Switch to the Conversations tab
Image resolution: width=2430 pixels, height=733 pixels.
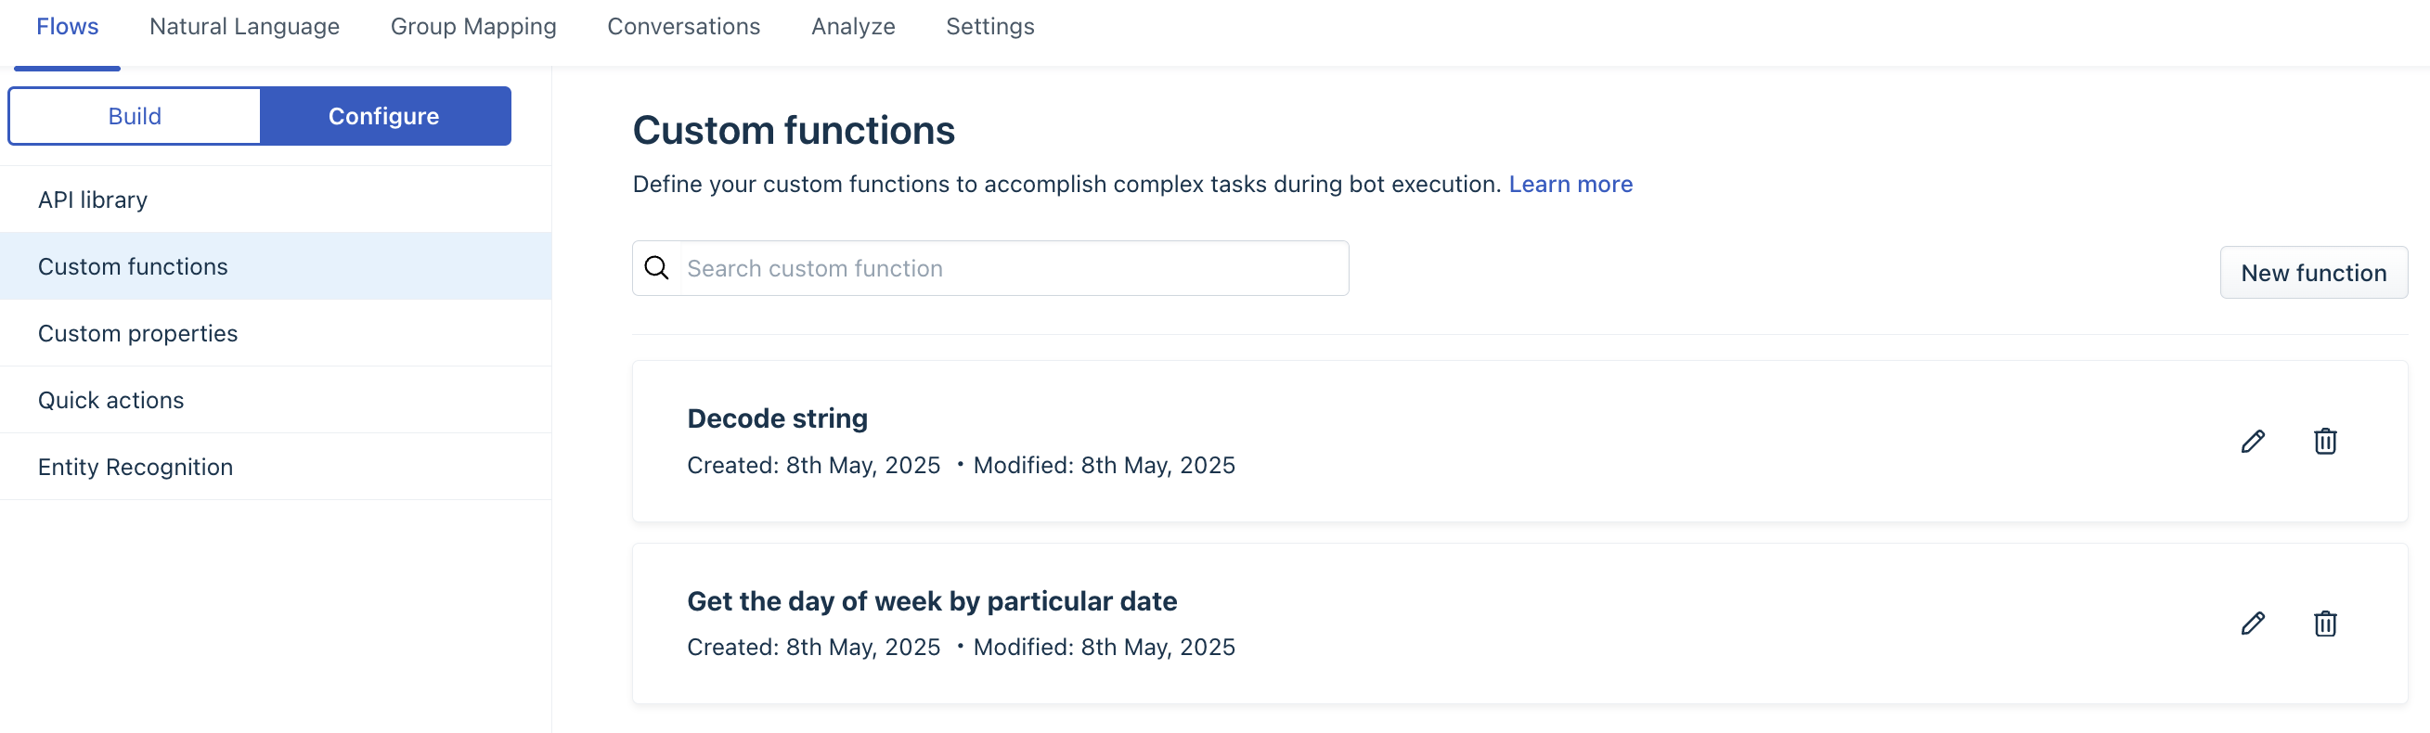point(684,26)
